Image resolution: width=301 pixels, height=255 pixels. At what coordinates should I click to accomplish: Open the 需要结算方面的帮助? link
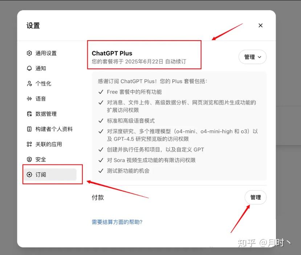click(x=117, y=222)
